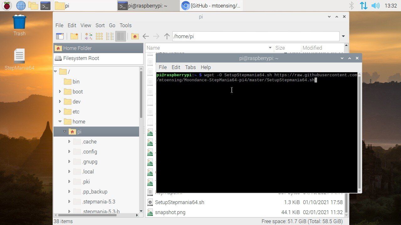401x225 pixels.
Task: Click the /home/pi path input field
Action: coord(256,36)
